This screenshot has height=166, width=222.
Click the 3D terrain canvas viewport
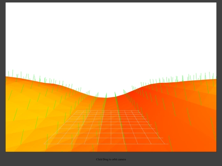point(111,77)
